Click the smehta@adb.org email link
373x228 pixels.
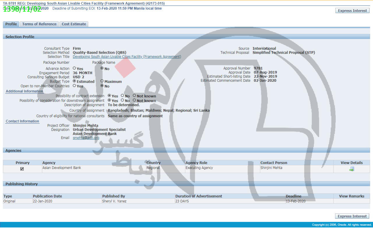[86, 138]
